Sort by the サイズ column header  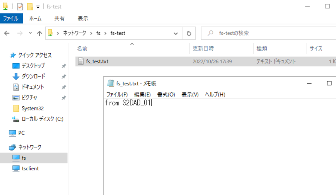(316, 49)
